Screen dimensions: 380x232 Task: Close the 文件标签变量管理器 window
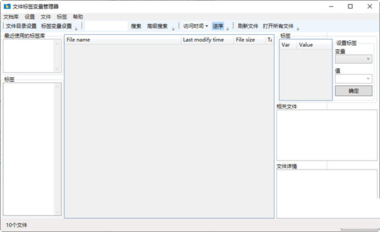tap(370, 6)
